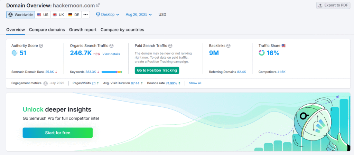Click the 16% traffic share value
Screen dimensions: 354x155
click(273, 53)
